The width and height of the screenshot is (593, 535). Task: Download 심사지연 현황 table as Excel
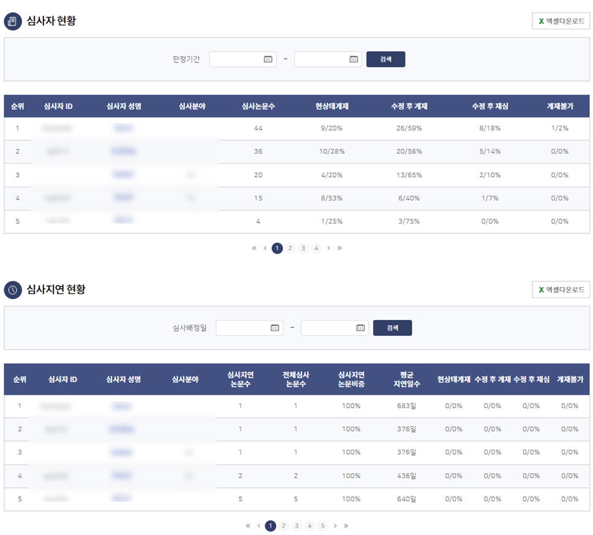(x=561, y=289)
